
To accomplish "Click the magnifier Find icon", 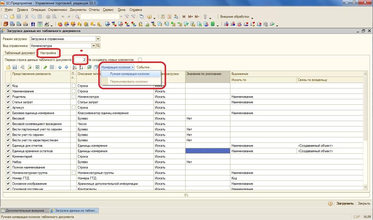I will pyautogui.click(x=77, y=17).
